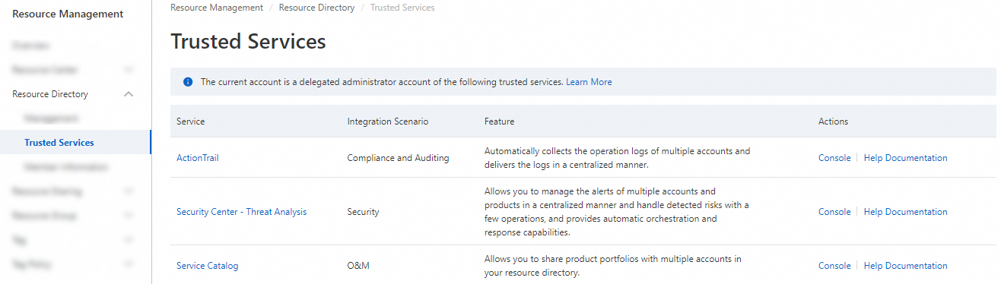The width and height of the screenshot is (1001, 284).
Task: Open Security Center - Threat Analysis service link
Action: (241, 212)
